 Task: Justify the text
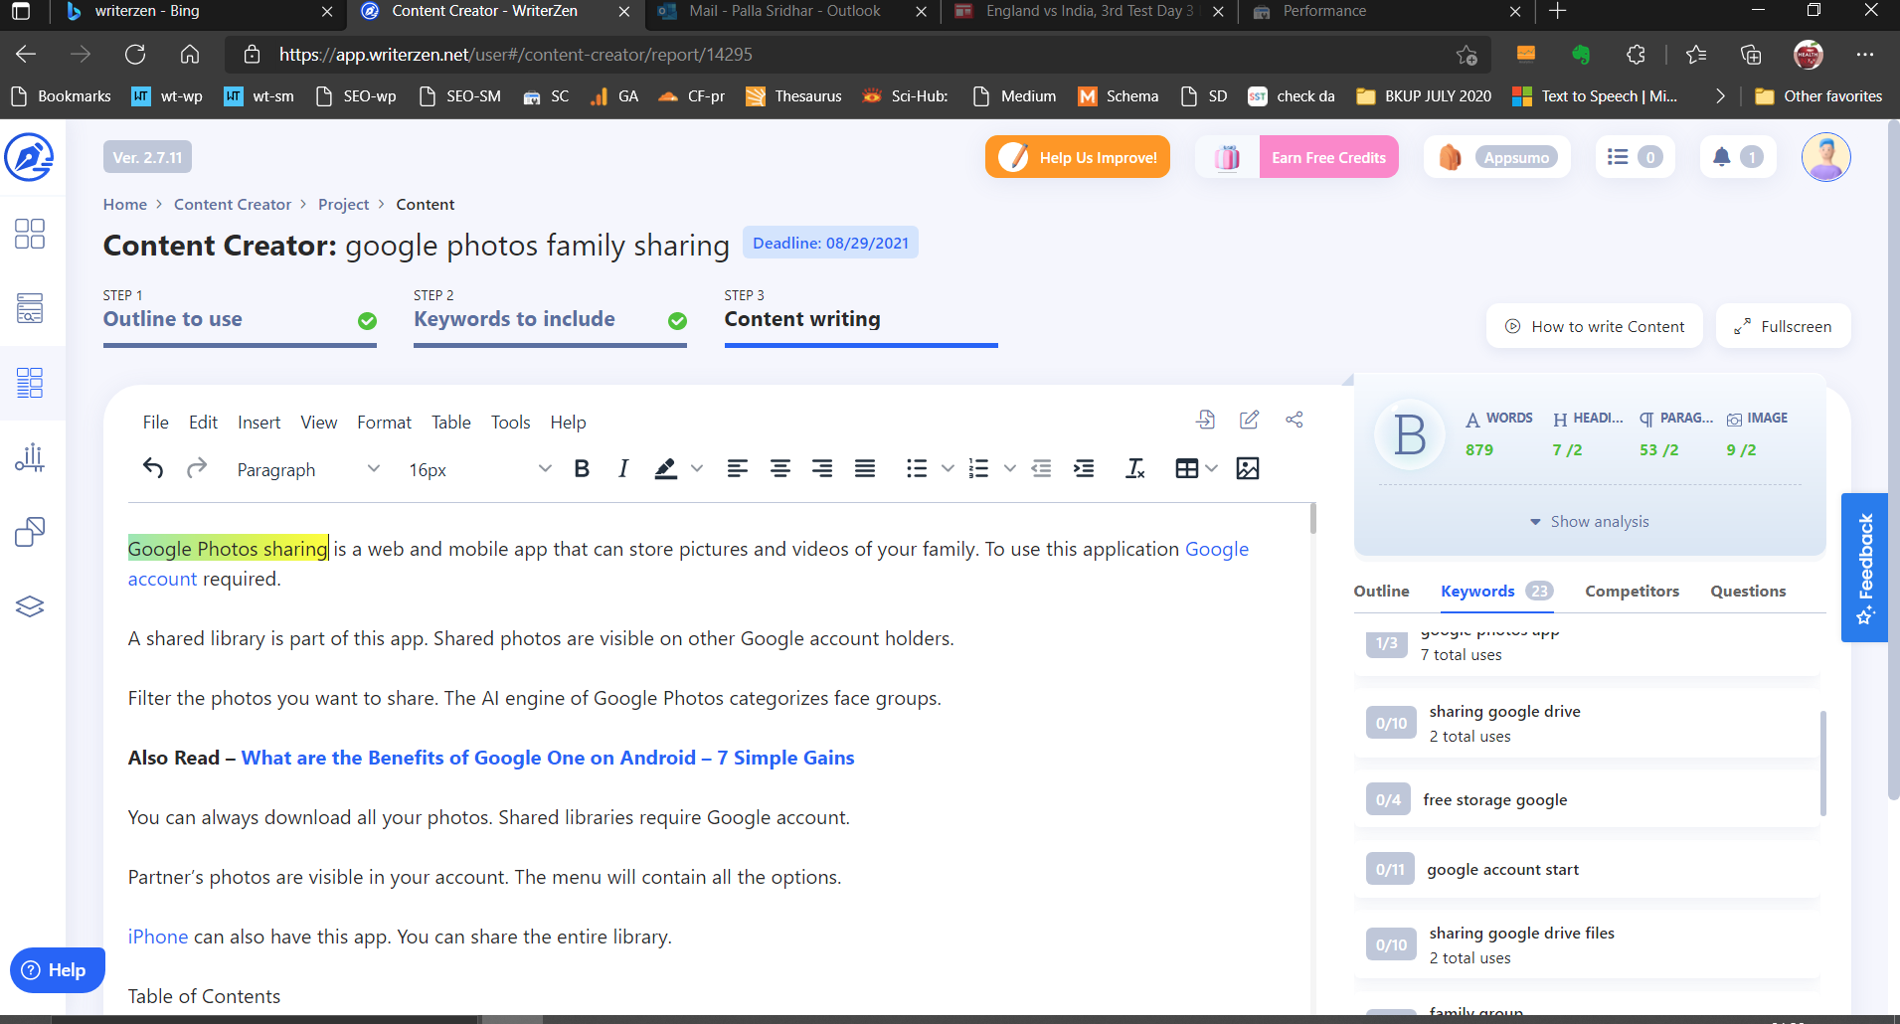pos(865,468)
